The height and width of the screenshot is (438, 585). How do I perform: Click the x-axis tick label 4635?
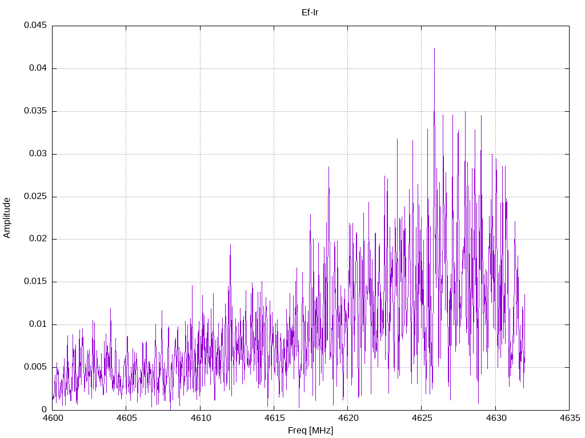click(x=570, y=418)
